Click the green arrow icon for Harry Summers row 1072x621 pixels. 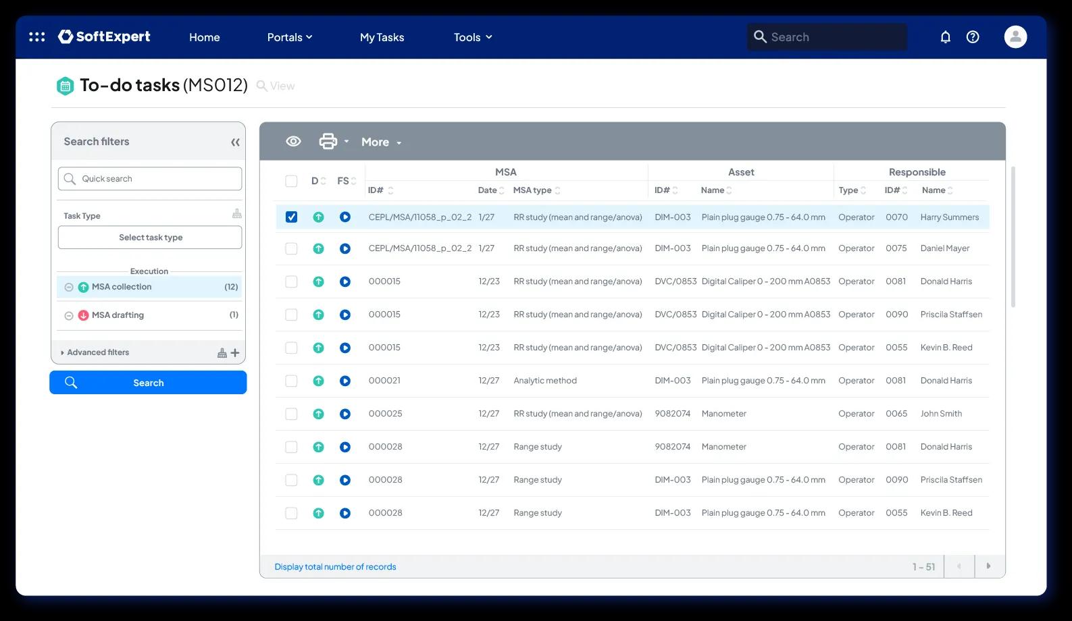click(x=318, y=217)
